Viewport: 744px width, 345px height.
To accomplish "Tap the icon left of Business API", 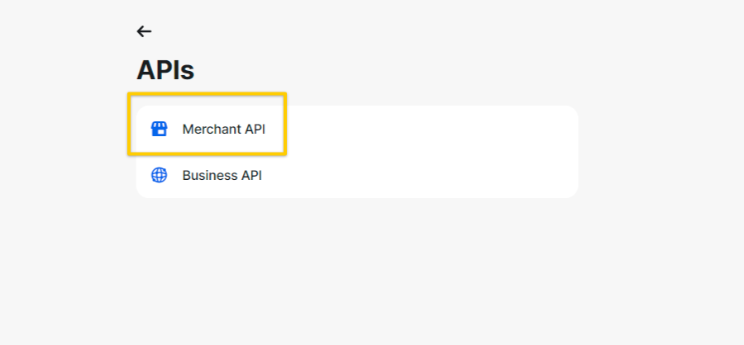I will point(159,175).
